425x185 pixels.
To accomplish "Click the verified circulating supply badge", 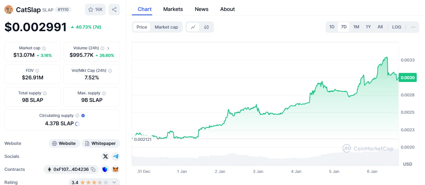I will pyautogui.click(x=83, y=116).
